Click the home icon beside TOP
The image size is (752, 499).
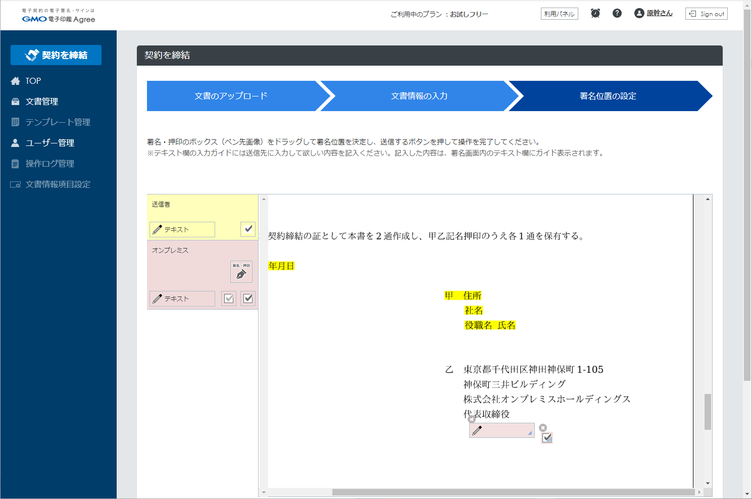[15, 80]
